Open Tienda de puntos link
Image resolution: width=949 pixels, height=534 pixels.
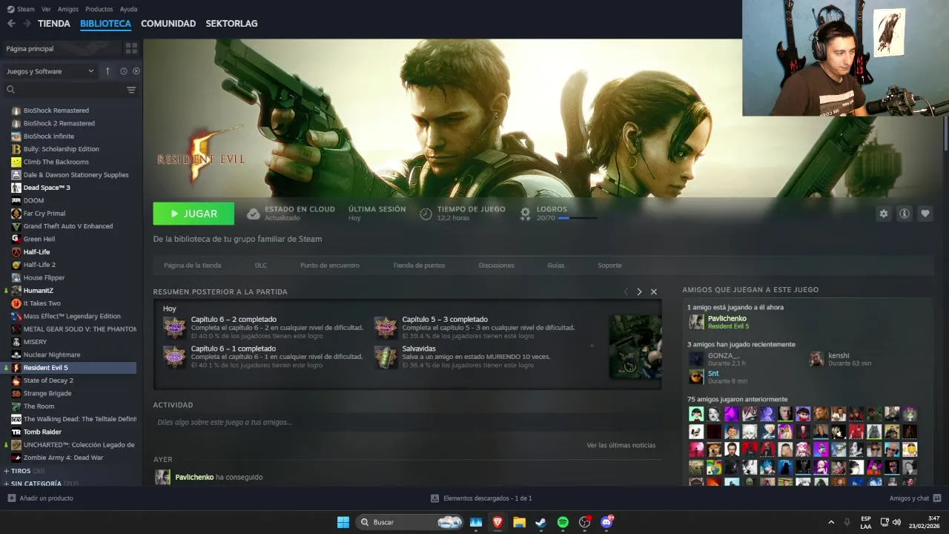click(x=419, y=266)
